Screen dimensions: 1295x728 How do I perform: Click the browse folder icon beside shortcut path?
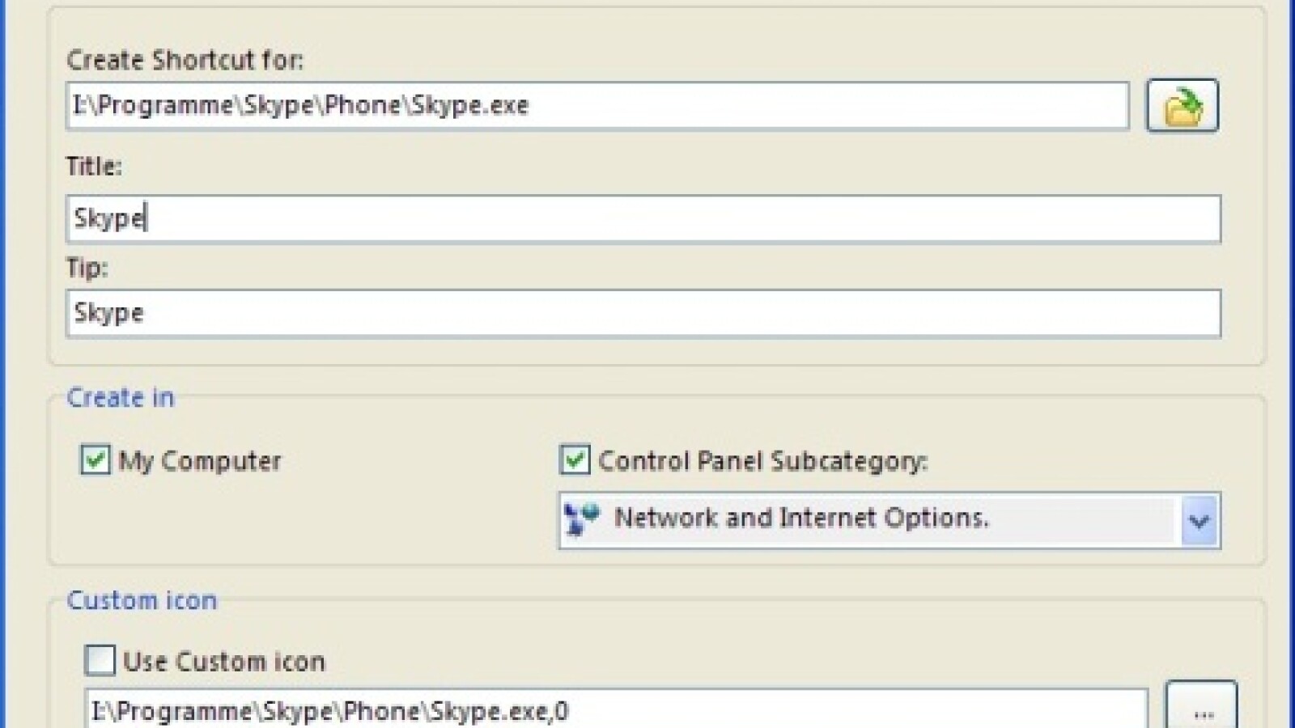pos(1182,106)
